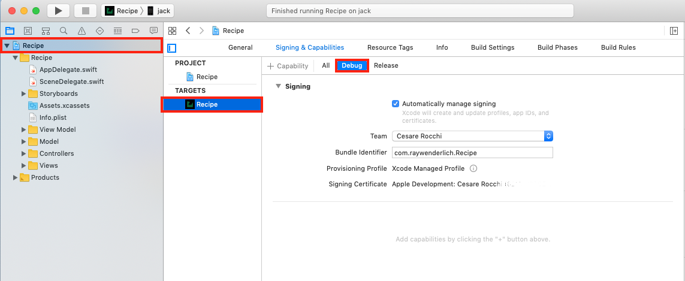Select the All configuration filter
This screenshot has width=685, height=281.
pos(326,65)
